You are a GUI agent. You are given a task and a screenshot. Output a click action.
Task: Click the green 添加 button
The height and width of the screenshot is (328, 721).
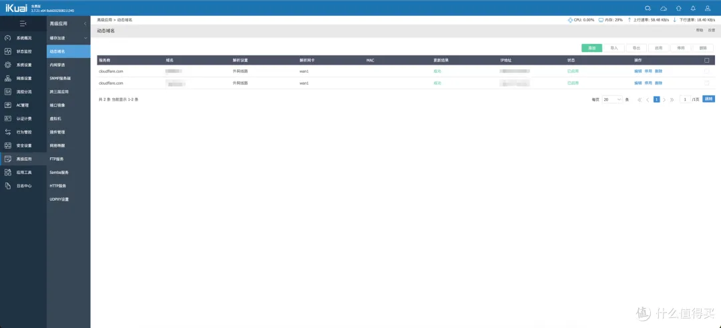point(591,48)
